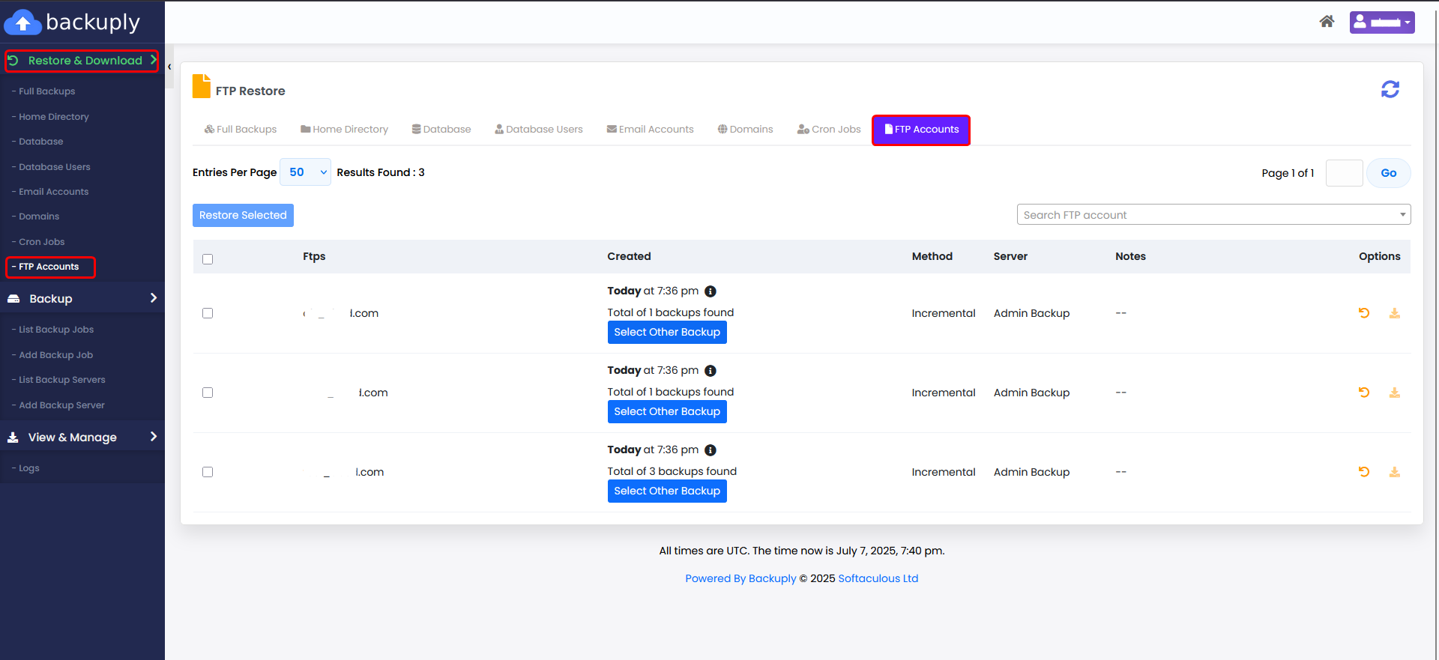Open the user account menu button
This screenshot has height=660, width=1439.
point(1382,22)
